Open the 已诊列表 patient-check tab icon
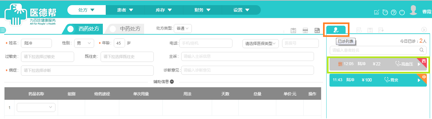The image size is (432, 119). point(336,30)
